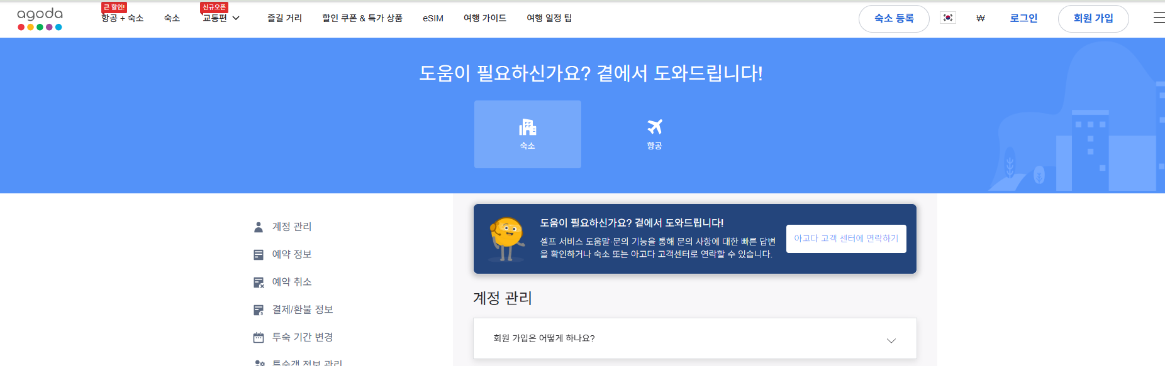This screenshot has width=1165, height=366.
Task: Click the payment icon beside 결제/환불 정보
Action: coord(259,310)
